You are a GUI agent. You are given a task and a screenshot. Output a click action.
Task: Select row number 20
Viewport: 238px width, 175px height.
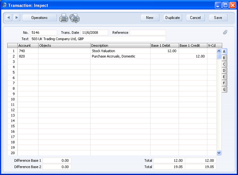tap(13, 153)
